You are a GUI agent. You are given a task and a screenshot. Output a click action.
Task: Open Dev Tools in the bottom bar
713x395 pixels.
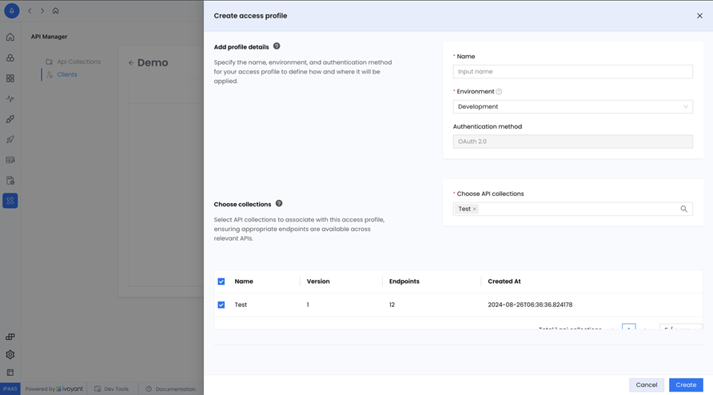pos(111,389)
